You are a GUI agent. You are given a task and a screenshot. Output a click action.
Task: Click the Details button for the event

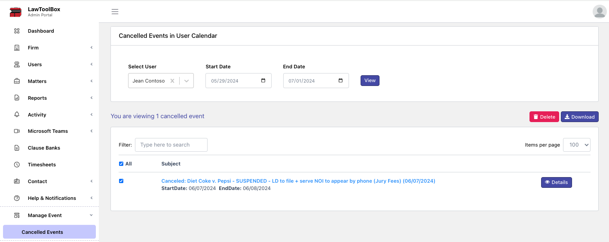click(557, 182)
